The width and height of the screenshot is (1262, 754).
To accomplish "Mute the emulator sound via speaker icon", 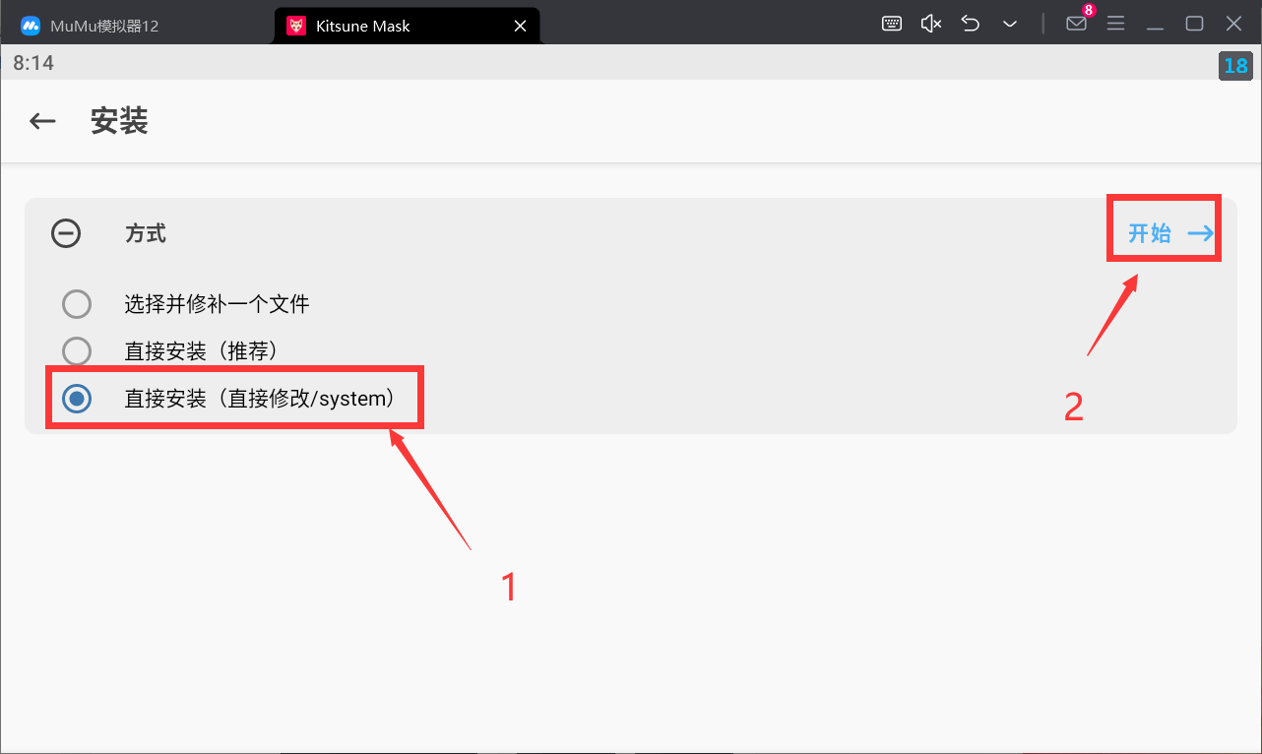I will 931,24.
